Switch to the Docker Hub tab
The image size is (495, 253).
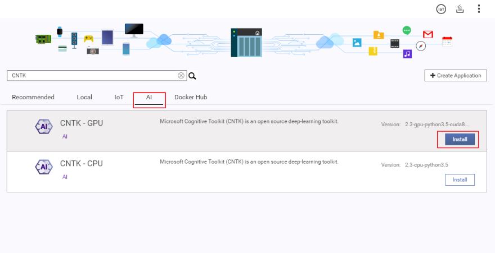pyautogui.click(x=191, y=97)
